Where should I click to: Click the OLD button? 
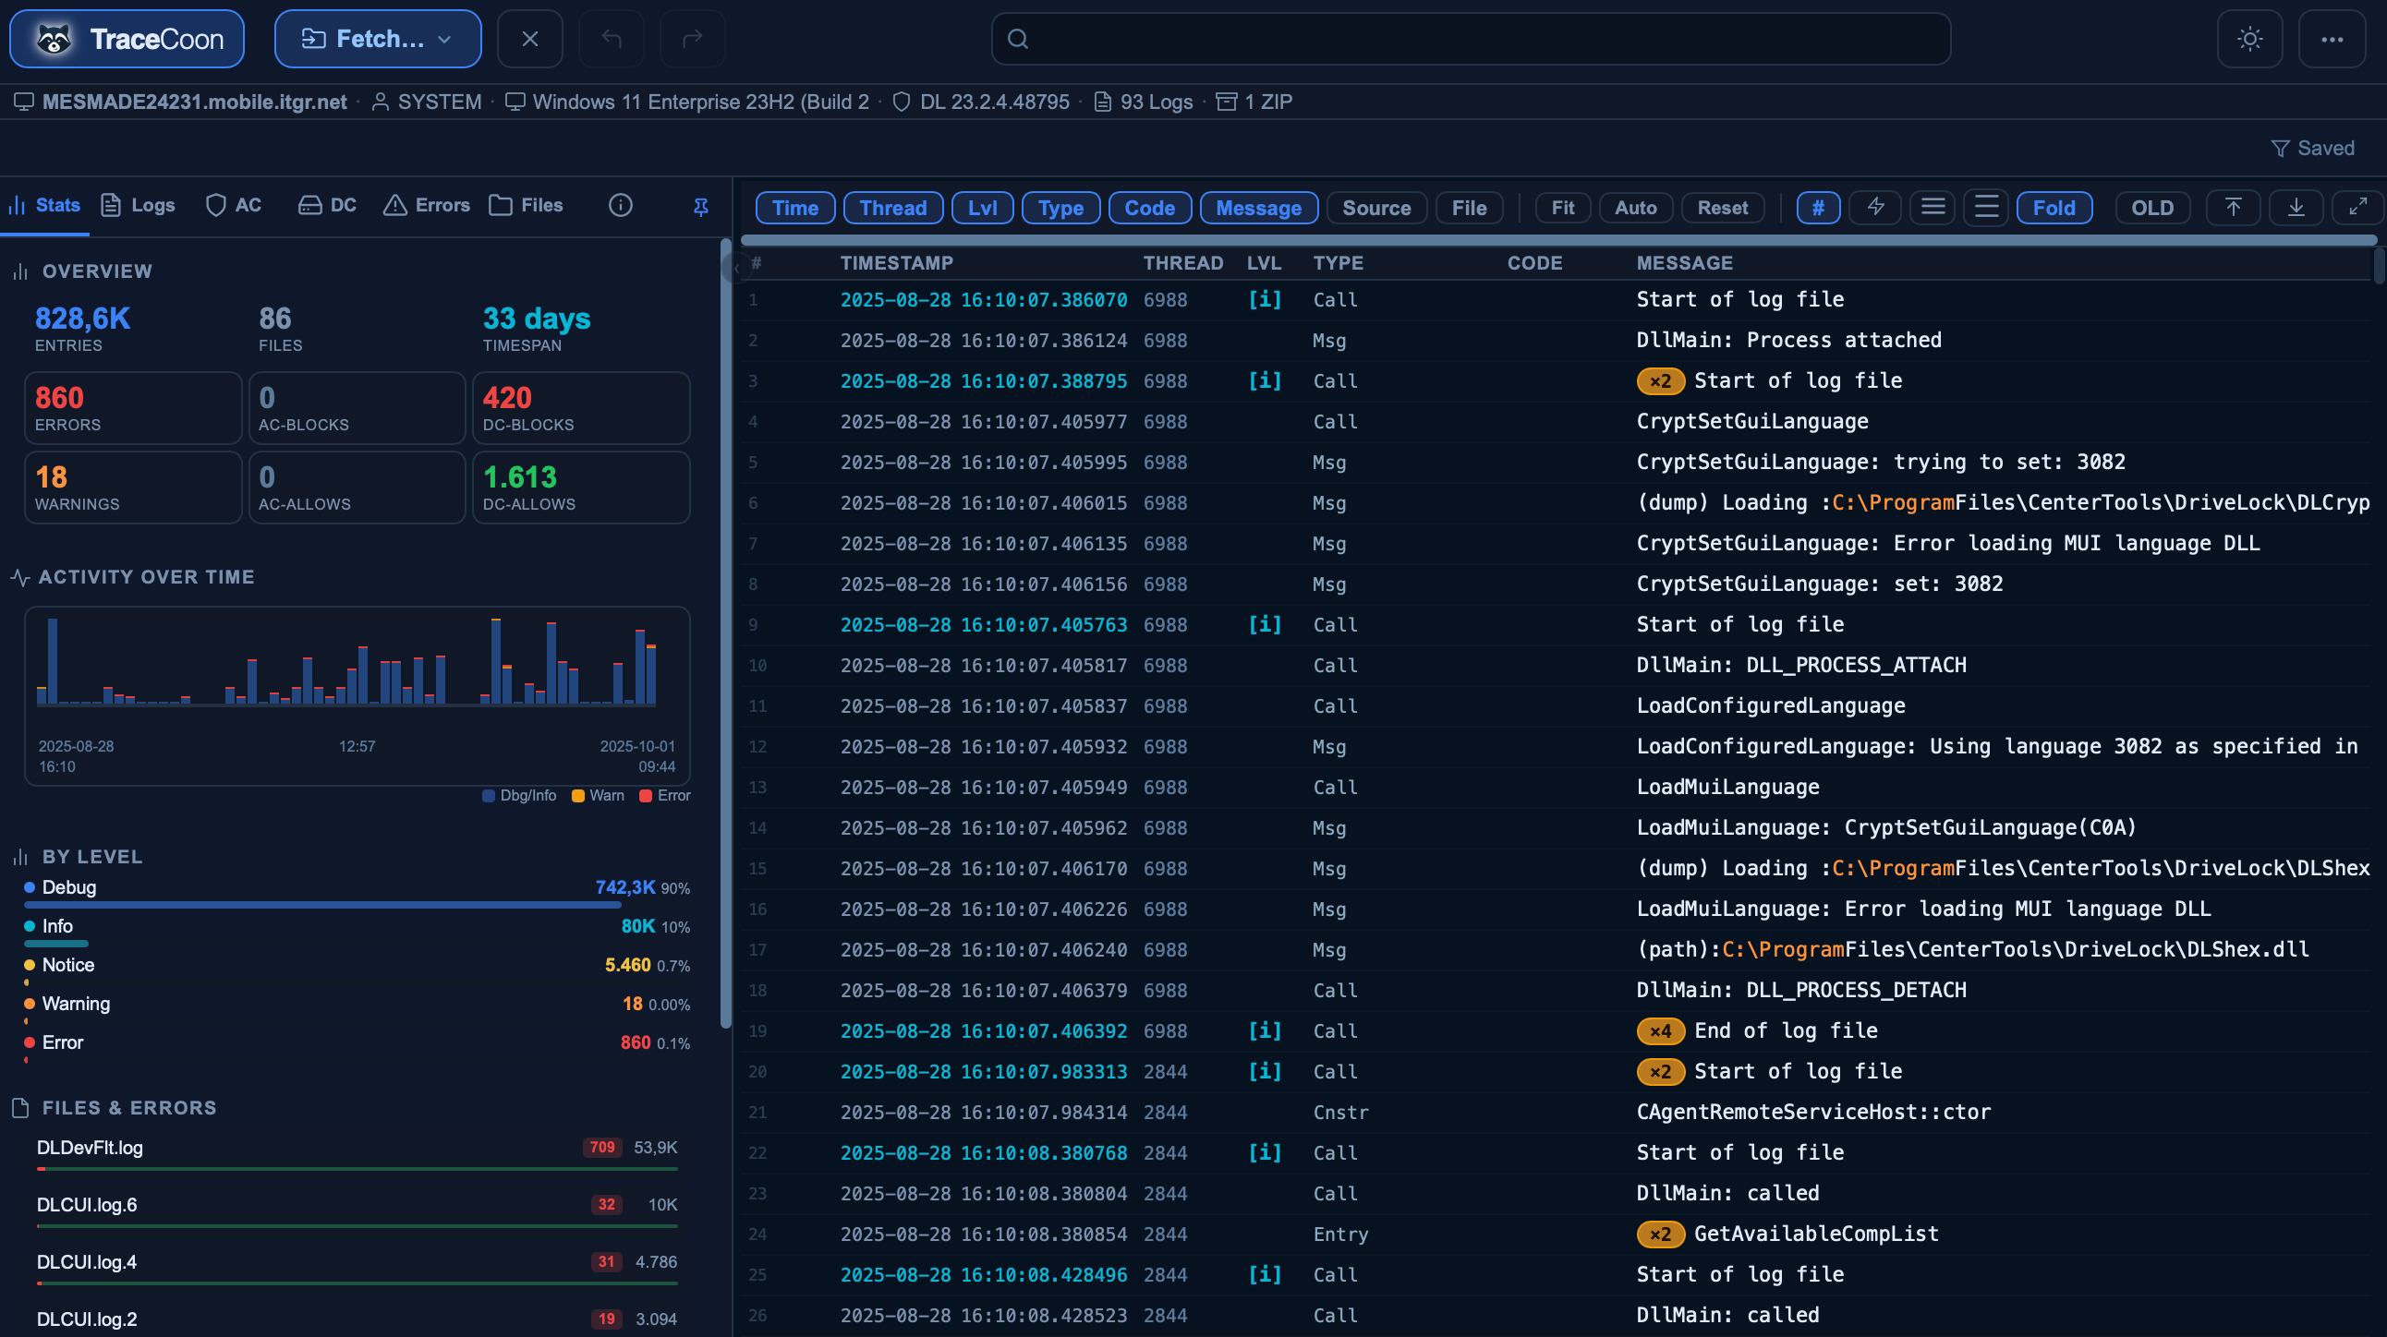point(2152,209)
